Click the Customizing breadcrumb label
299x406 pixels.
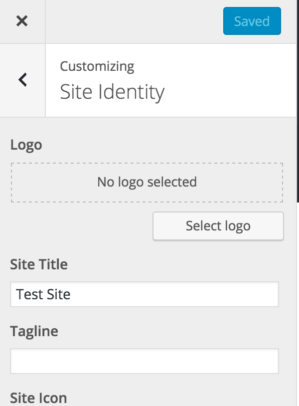tap(97, 66)
